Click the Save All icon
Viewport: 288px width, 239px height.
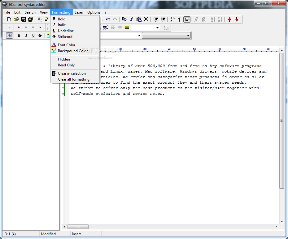(x=30, y=19)
